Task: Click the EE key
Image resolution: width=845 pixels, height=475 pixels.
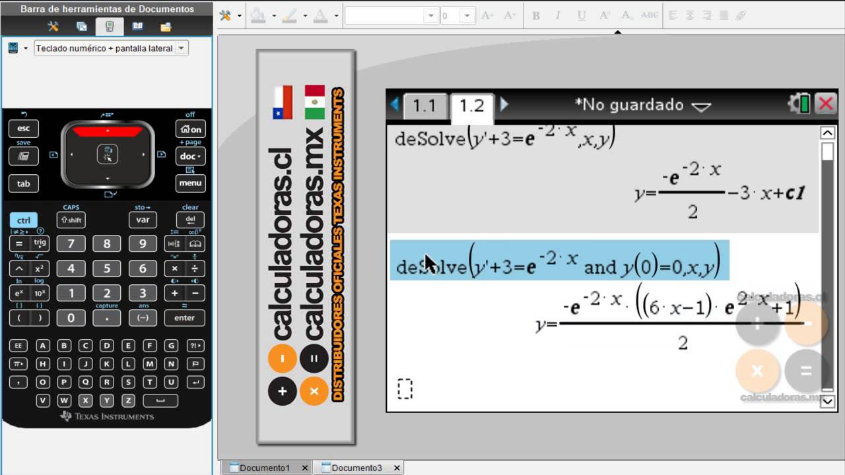Action: tap(18, 345)
